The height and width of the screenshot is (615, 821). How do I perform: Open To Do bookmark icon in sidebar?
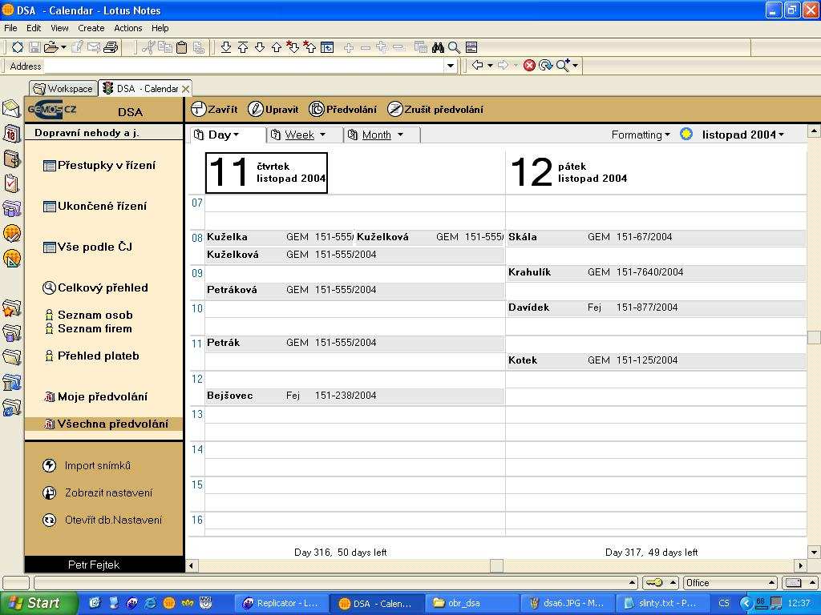(x=11, y=183)
